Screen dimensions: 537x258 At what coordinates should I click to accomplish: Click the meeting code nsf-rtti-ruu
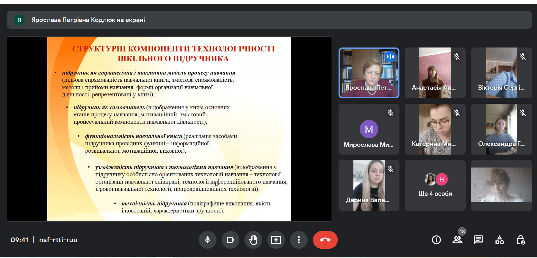[x=58, y=240]
